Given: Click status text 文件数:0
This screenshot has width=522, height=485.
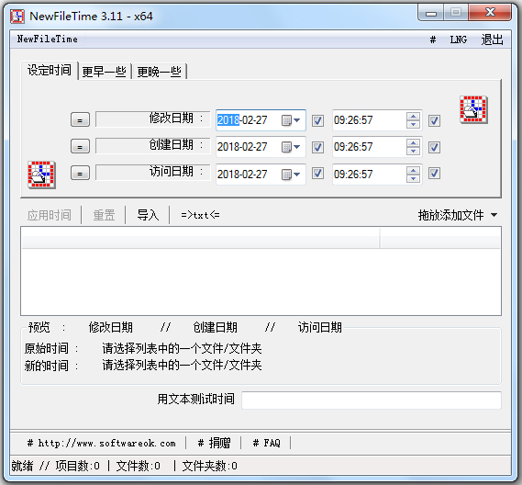Looking at the screenshot, I should tap(139, 466).
